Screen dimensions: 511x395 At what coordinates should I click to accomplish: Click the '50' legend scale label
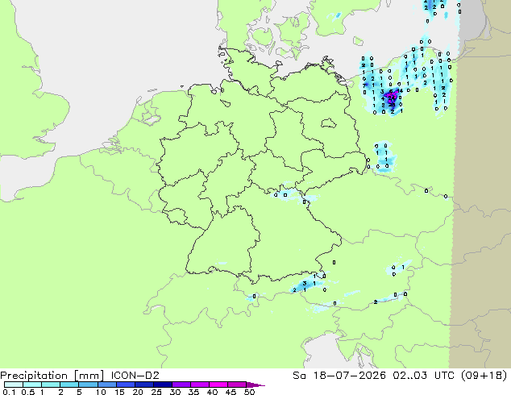(249, 392)
